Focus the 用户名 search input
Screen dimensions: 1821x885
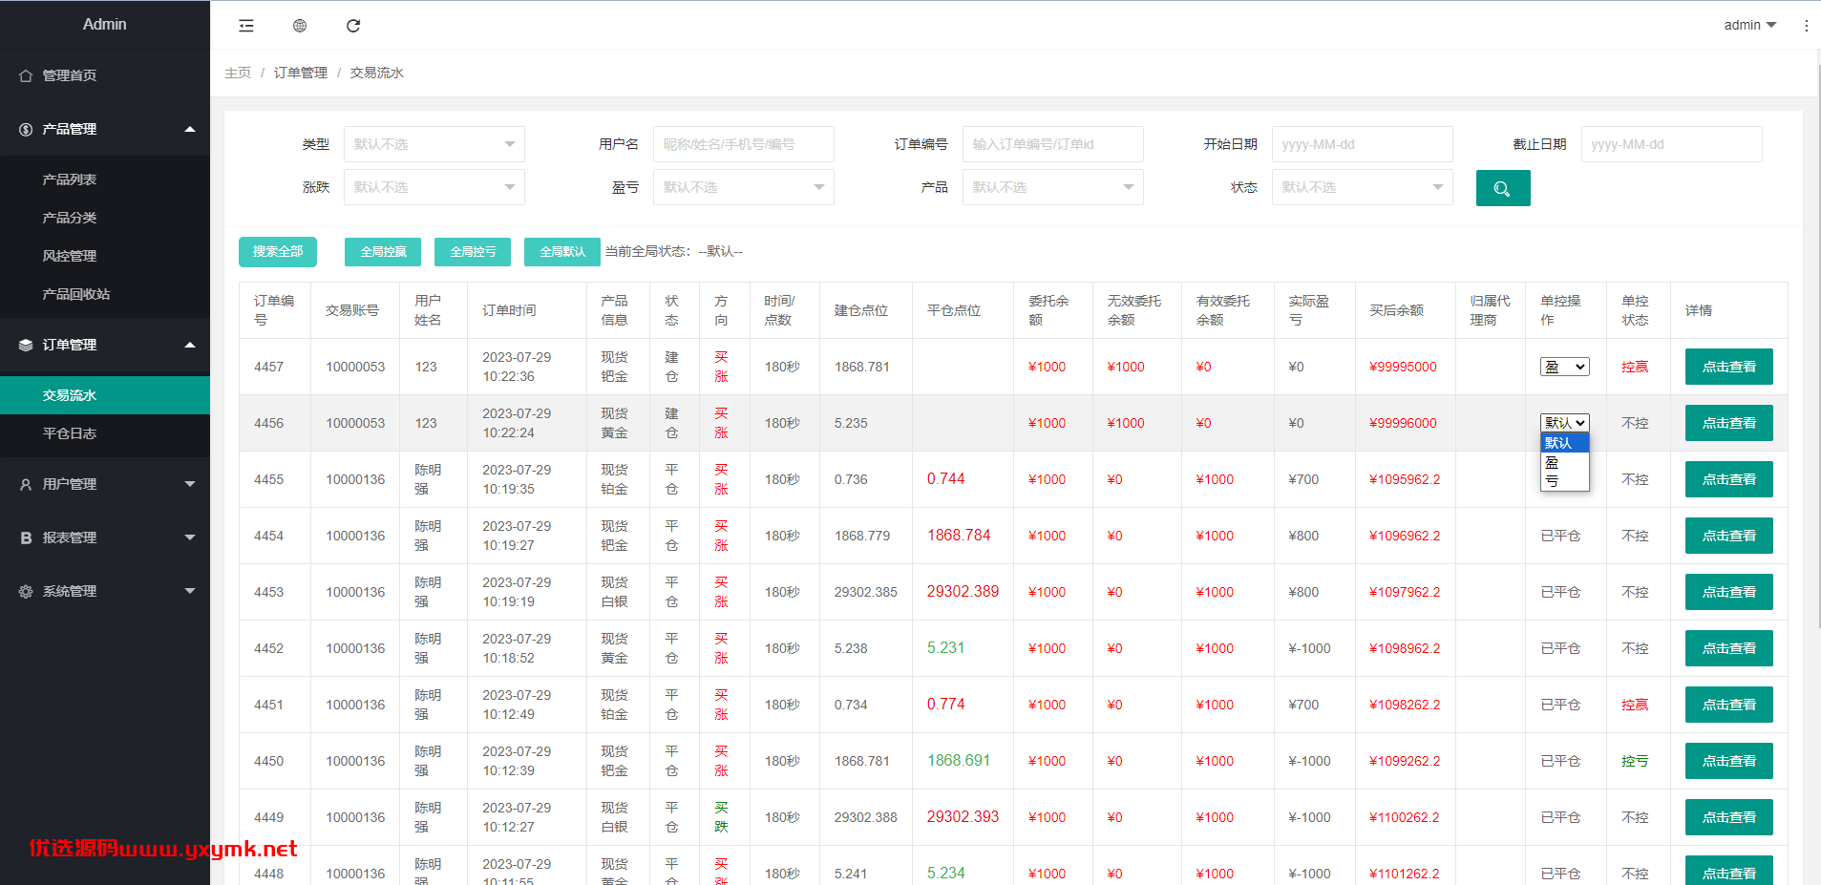click(744, 144)
